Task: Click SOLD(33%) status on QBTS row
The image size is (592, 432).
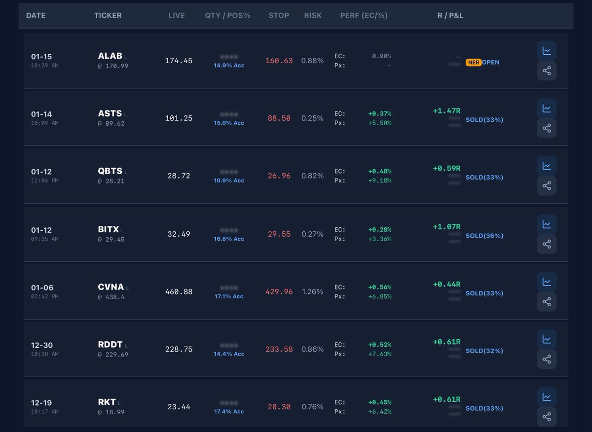Action: tap(484, 178)
